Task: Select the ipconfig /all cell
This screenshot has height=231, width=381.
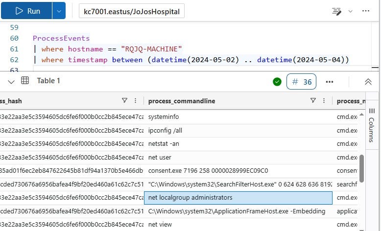Action: click(238, 131)
